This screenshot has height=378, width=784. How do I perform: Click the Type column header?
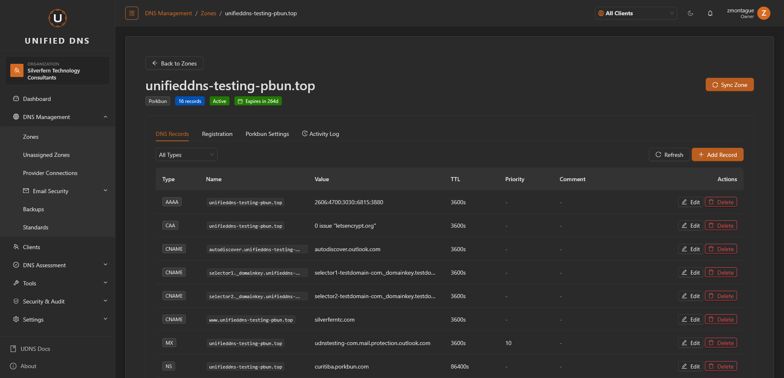[169, 179]
